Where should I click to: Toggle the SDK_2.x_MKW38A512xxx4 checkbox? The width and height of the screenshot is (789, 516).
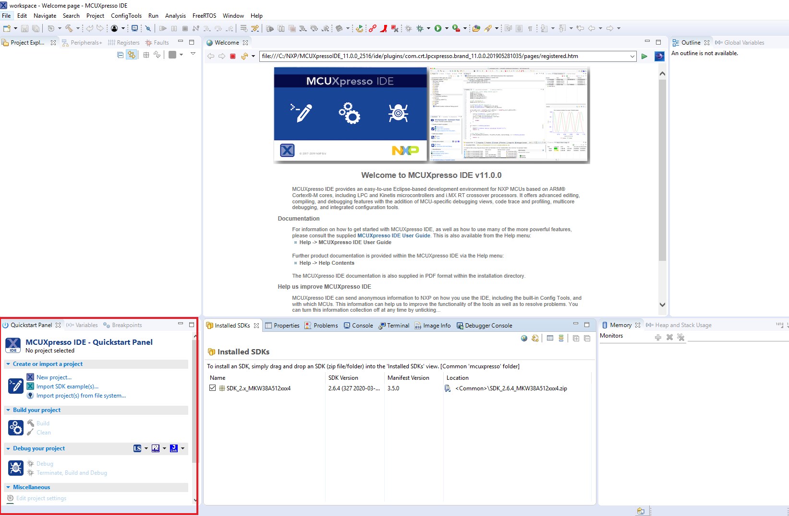pyautogui.click(x=212, y=388)
